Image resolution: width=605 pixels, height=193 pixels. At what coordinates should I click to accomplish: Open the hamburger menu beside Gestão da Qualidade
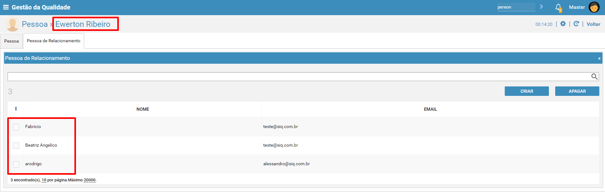point(6,7)
